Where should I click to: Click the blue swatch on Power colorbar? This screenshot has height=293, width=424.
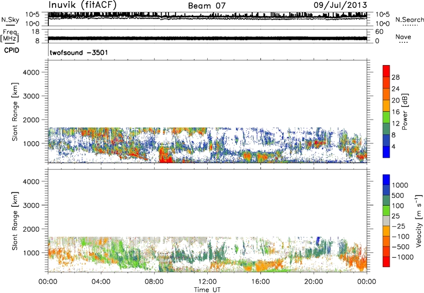pos(386,152)
